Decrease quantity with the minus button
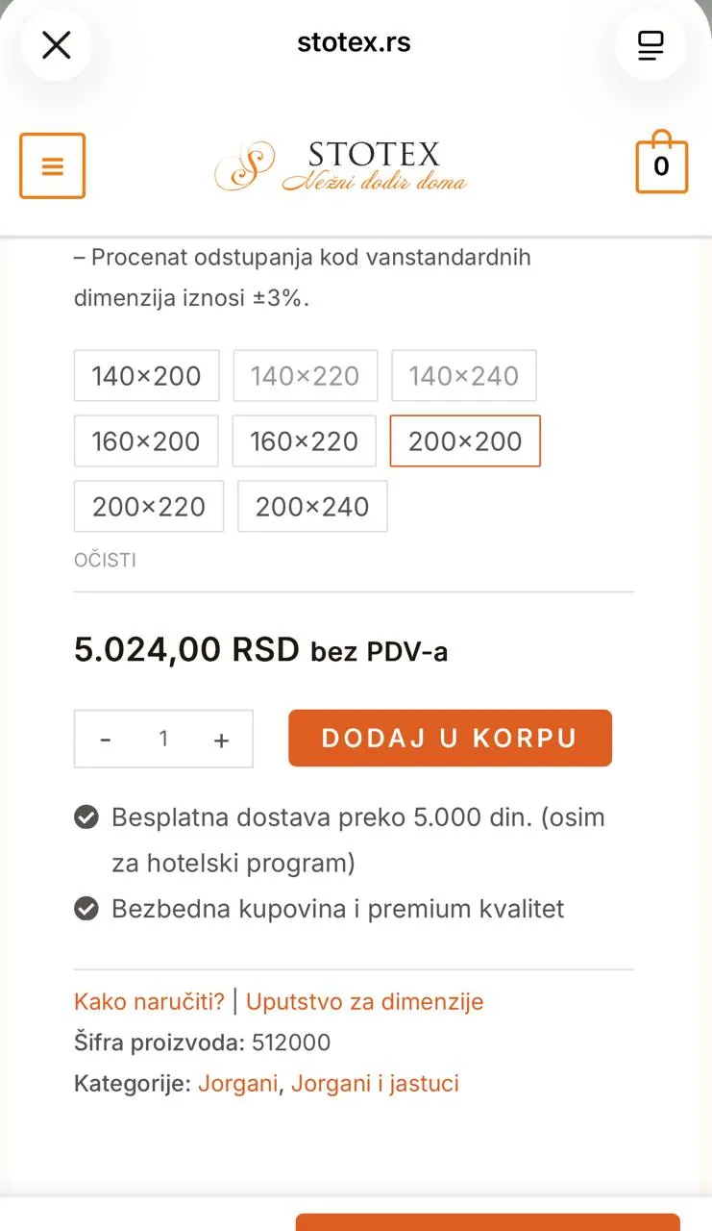This screenshot has width=712, height=1231. (x=106, y=739)
